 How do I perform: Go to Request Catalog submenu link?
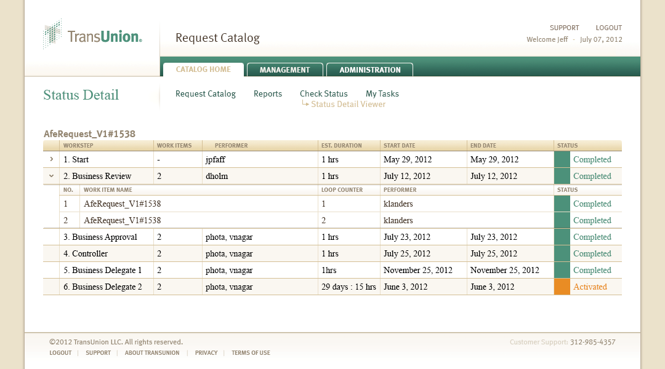tap(206, 94)
